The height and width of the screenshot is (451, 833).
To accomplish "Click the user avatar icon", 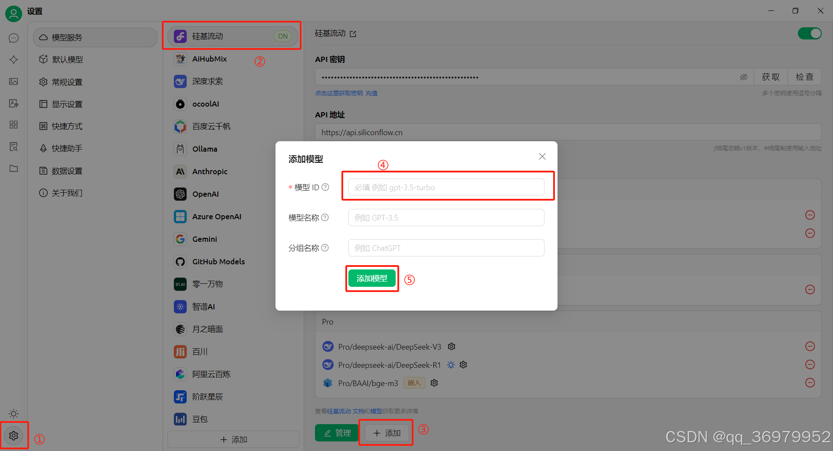I will tap(13, 13).
